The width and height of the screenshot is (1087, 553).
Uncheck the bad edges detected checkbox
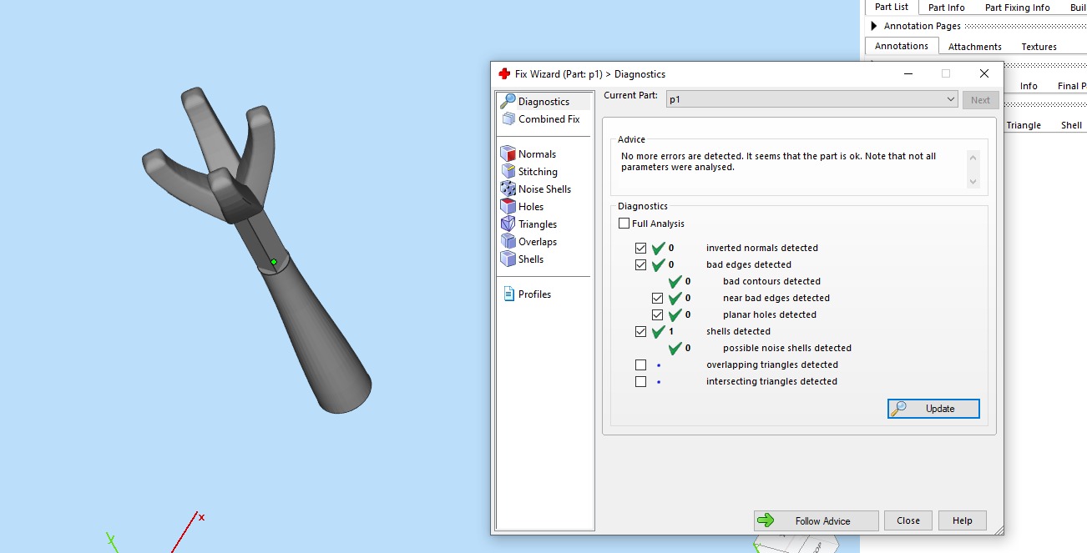[640, 264]
